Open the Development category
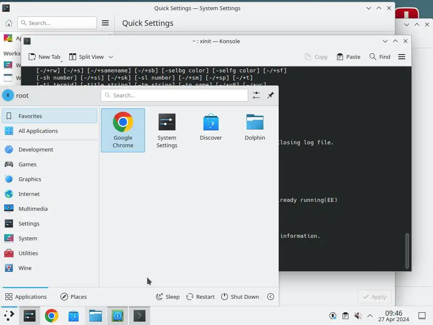 coord(49,149)
